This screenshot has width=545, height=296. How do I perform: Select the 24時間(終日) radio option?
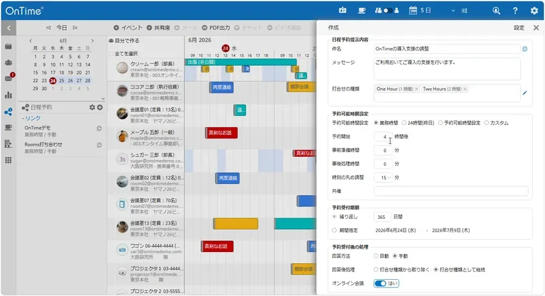pyautogui.click(x=404, y=123)
